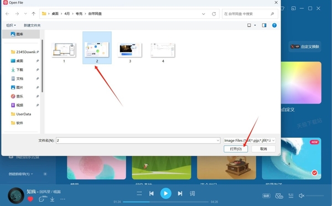
Task: Click 自带网盘 in the address breadcrumb
Action: click(95, 14)
